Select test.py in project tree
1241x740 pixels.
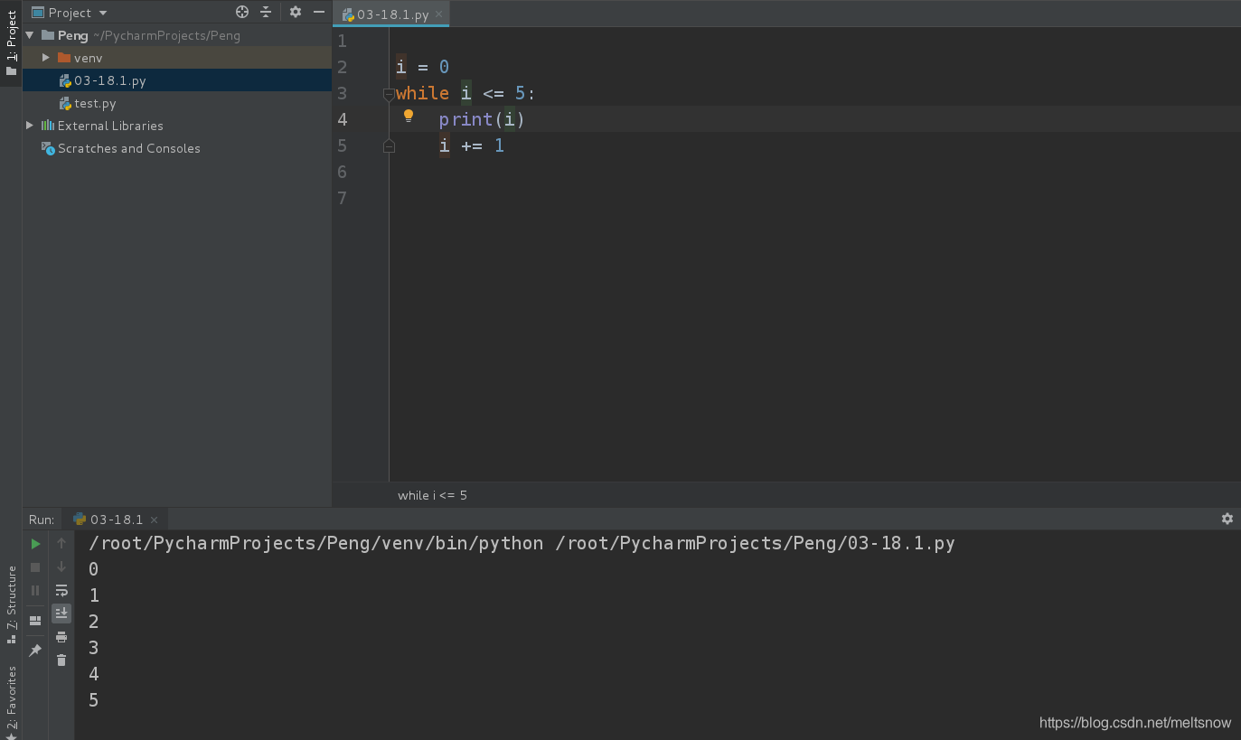(x=177, y=103)
